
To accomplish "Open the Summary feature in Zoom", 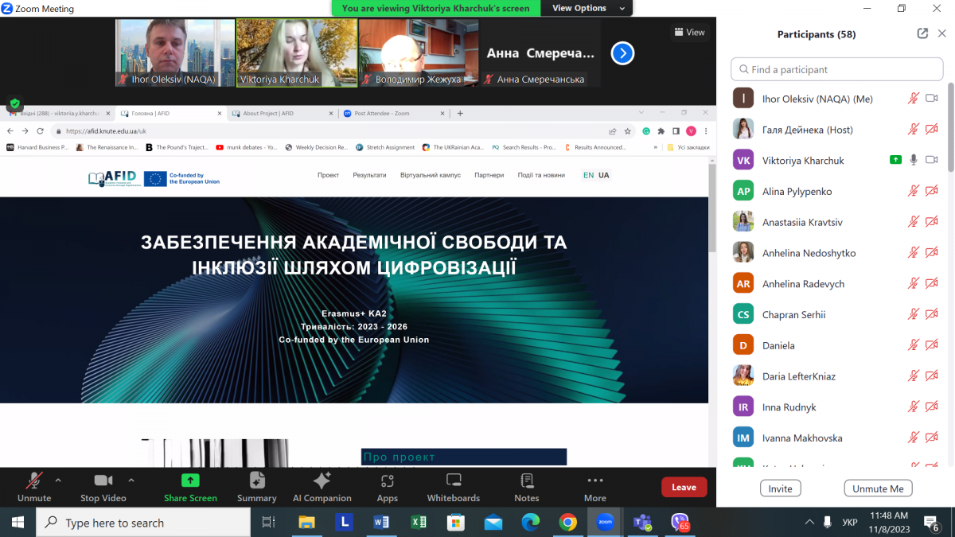I will 256,485.
